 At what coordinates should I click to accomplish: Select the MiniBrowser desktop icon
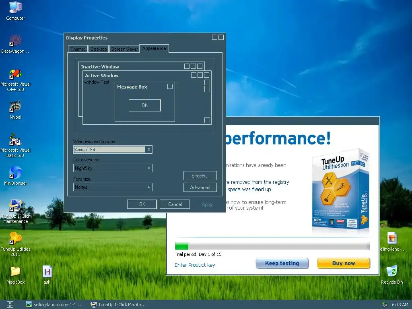(x=15, y=175)
